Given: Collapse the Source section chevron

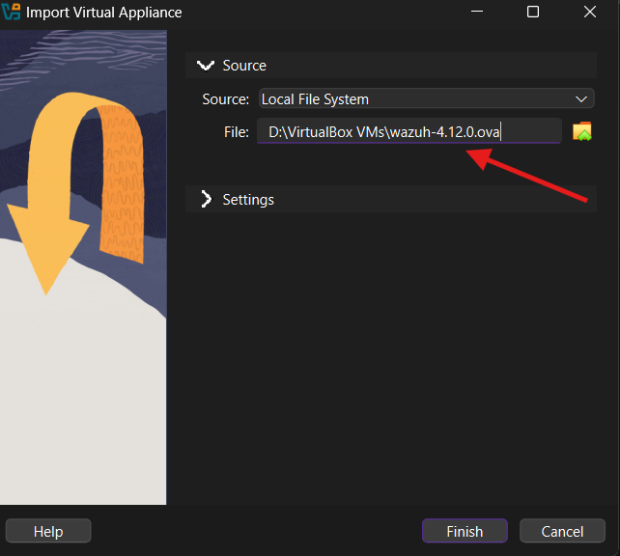Looking at the screenshot, I should click(205, 66).
